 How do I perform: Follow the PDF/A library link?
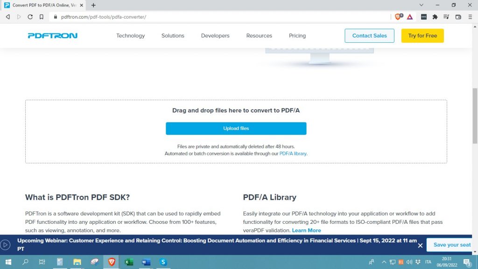[x=293, y=154]
